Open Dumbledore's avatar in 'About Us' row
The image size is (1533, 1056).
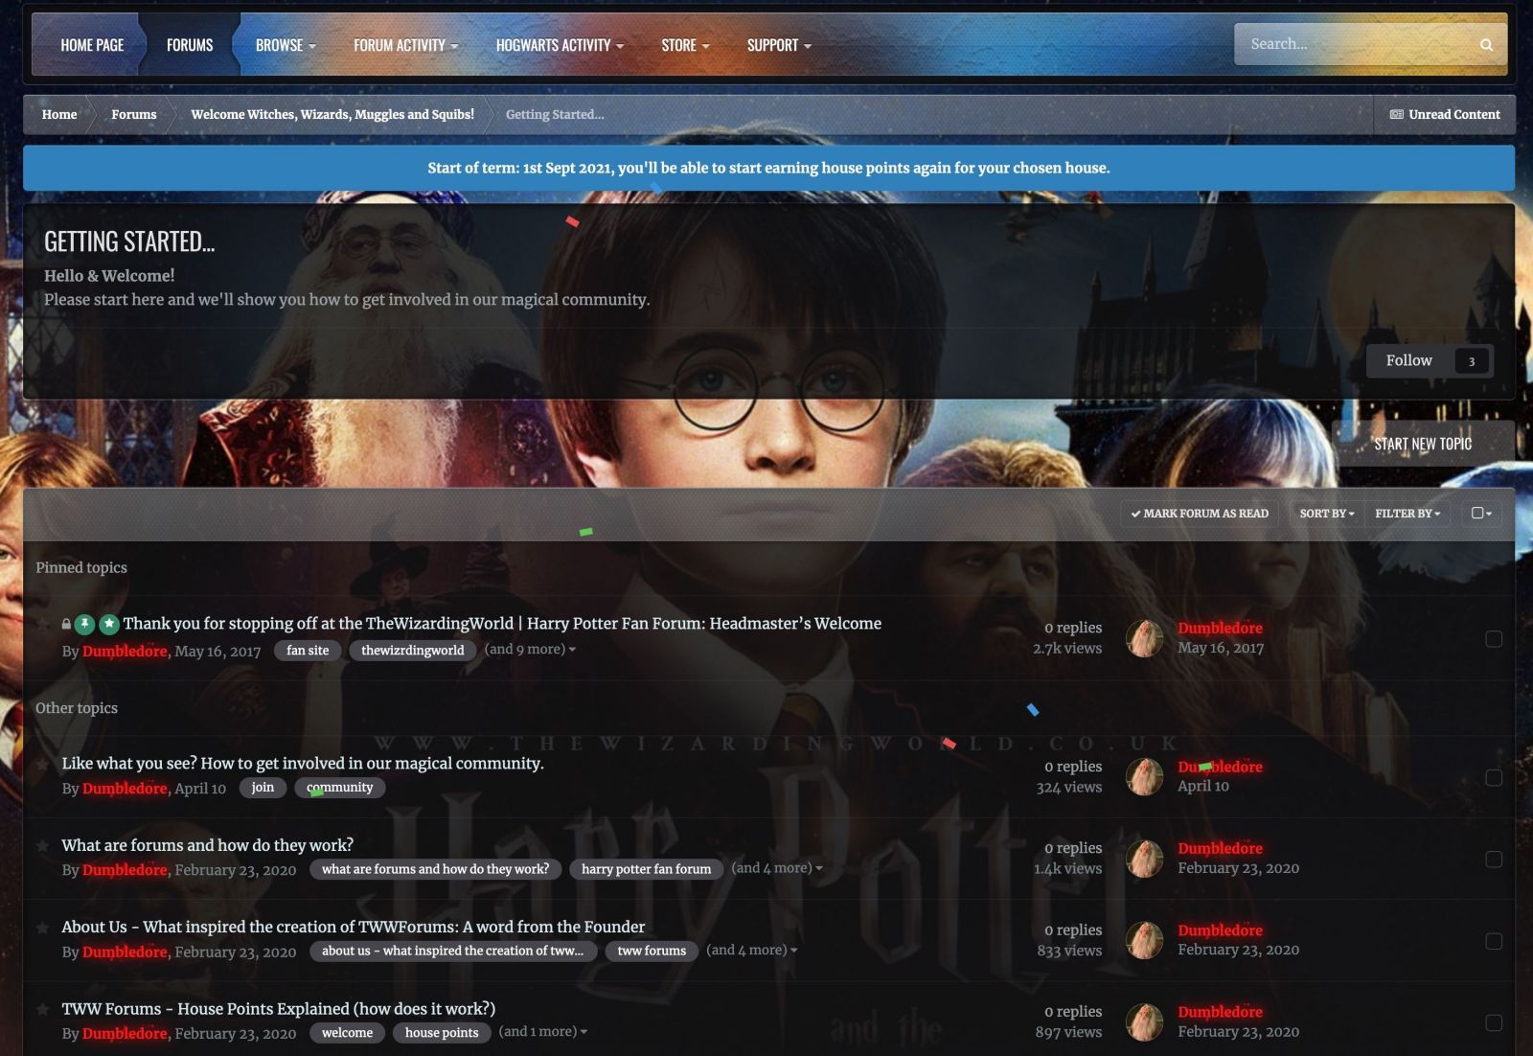pos(1144,940)
